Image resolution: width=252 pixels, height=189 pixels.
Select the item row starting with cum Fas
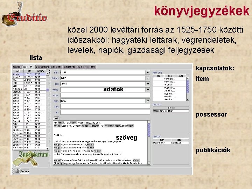169,91
